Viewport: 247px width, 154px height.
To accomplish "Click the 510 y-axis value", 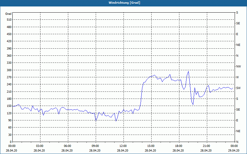I will pos(9,20).
